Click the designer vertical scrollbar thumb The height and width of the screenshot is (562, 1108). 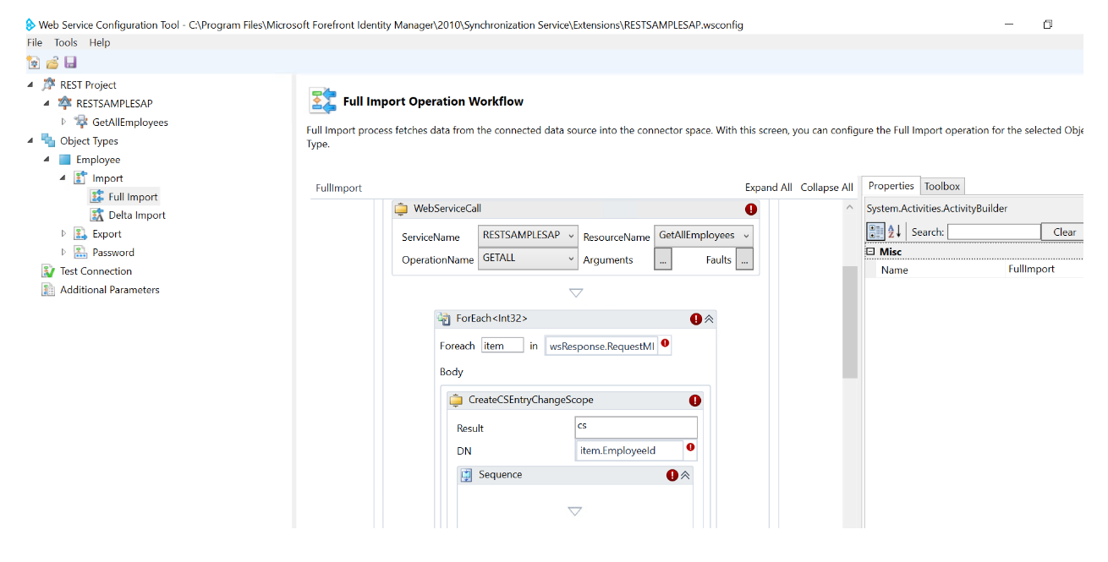(850, 321)
